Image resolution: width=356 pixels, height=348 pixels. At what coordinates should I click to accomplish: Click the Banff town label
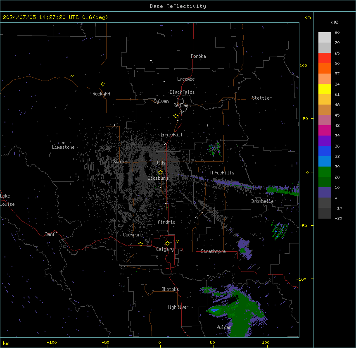(51, 234)
